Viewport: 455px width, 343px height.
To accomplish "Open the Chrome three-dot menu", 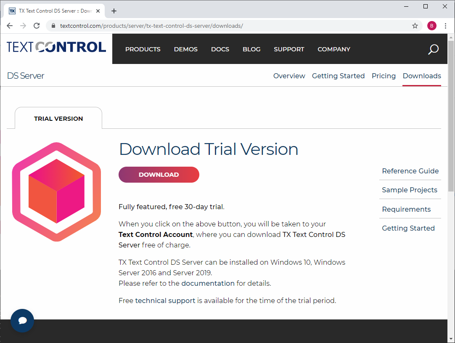I will click(x=445, y=26).
